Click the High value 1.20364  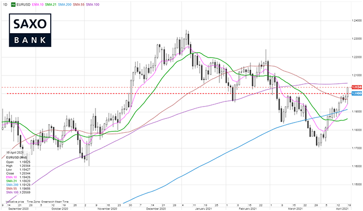pos(25,166)
